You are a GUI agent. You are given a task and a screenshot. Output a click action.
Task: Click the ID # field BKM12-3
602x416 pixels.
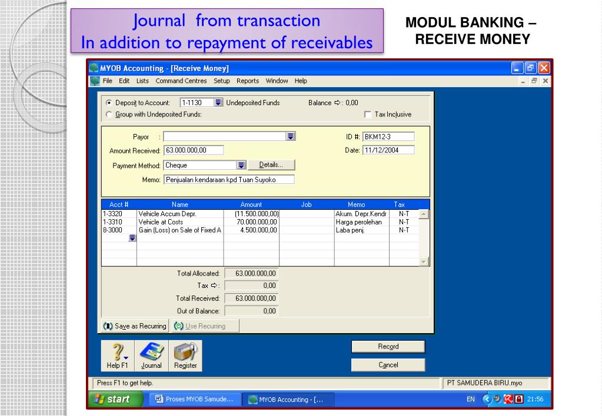coord(388,136)
